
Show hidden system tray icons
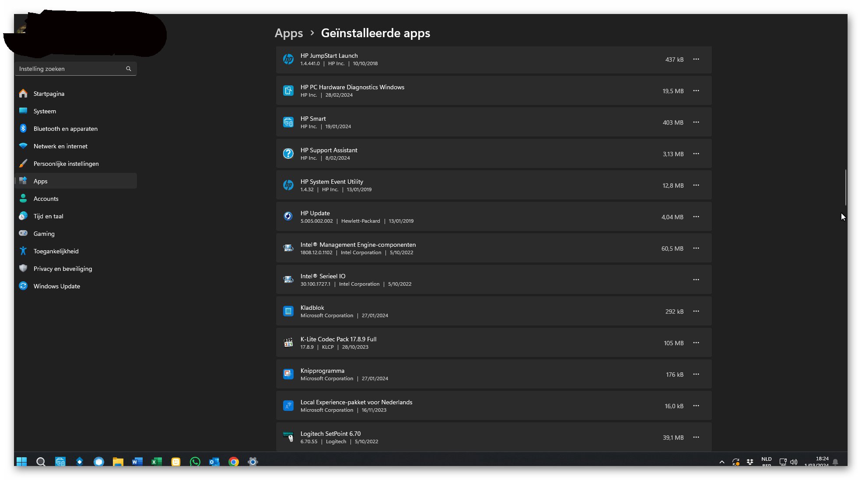point(722,462)
